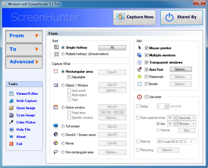Uncheck the Multiple monitors checkbox
This screenshot has height=168, width=208.
pos(146,55)
